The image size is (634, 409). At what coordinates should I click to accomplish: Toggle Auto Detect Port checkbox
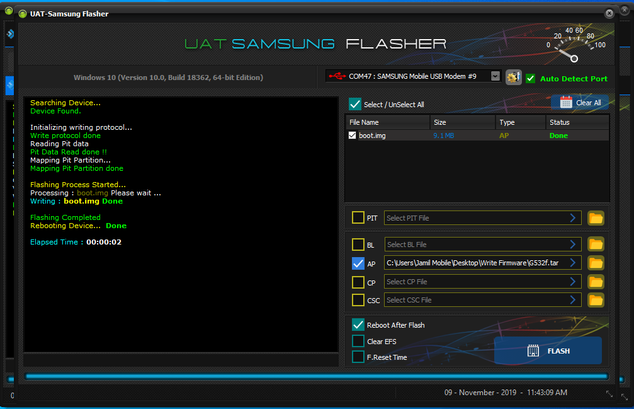[531, 79]
